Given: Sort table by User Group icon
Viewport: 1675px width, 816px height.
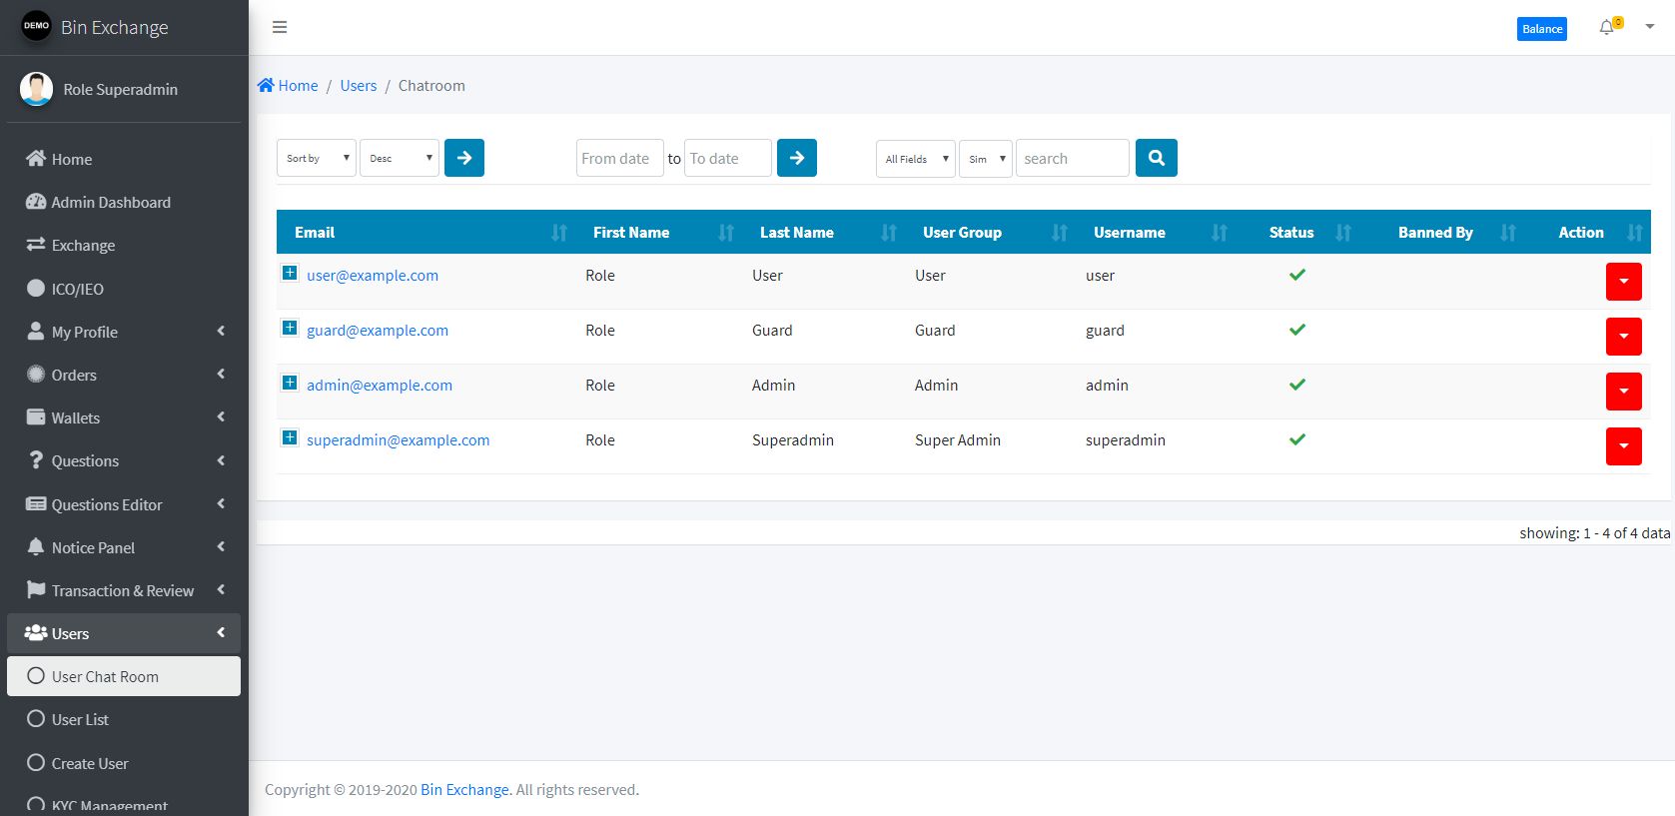Looking at the screenshot, I should coord(1060,233).
